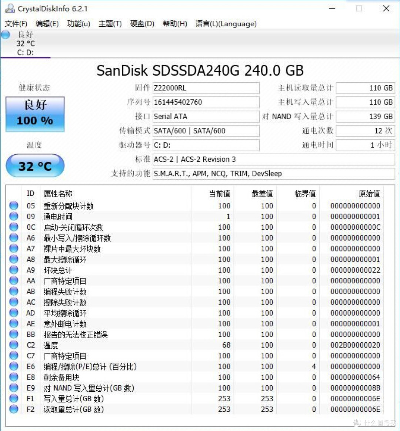Click the status orb for F1 写入量总计
The height and width of the screenshot is (431, 400).
click(14, 398)
